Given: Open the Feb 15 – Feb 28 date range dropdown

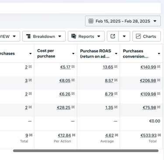Looking at the screenshot, I should coord(123,21).
